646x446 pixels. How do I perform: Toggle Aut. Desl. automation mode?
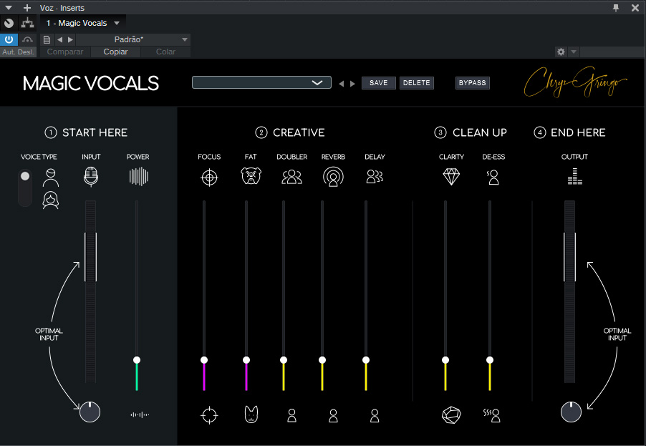point(18,52)
